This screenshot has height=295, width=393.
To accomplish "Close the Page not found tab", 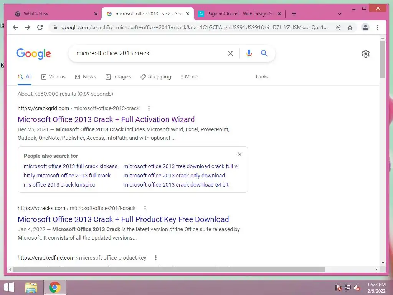I will pyautogui.click(x=279, y=14).
